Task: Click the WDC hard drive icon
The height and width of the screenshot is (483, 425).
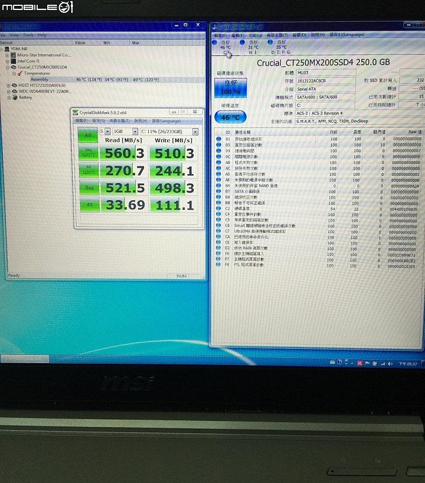Action: [15, 91]
